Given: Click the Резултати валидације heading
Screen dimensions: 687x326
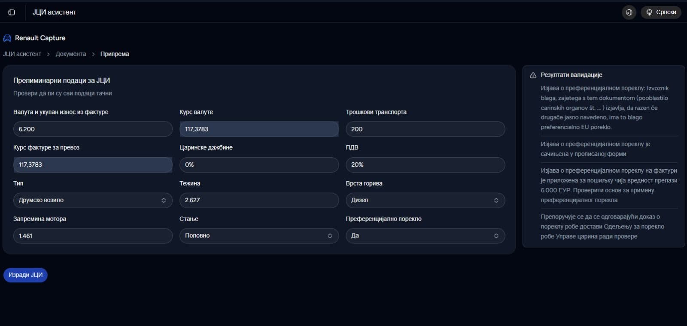Looking at the screenshot, I should [x=571, y=75].
